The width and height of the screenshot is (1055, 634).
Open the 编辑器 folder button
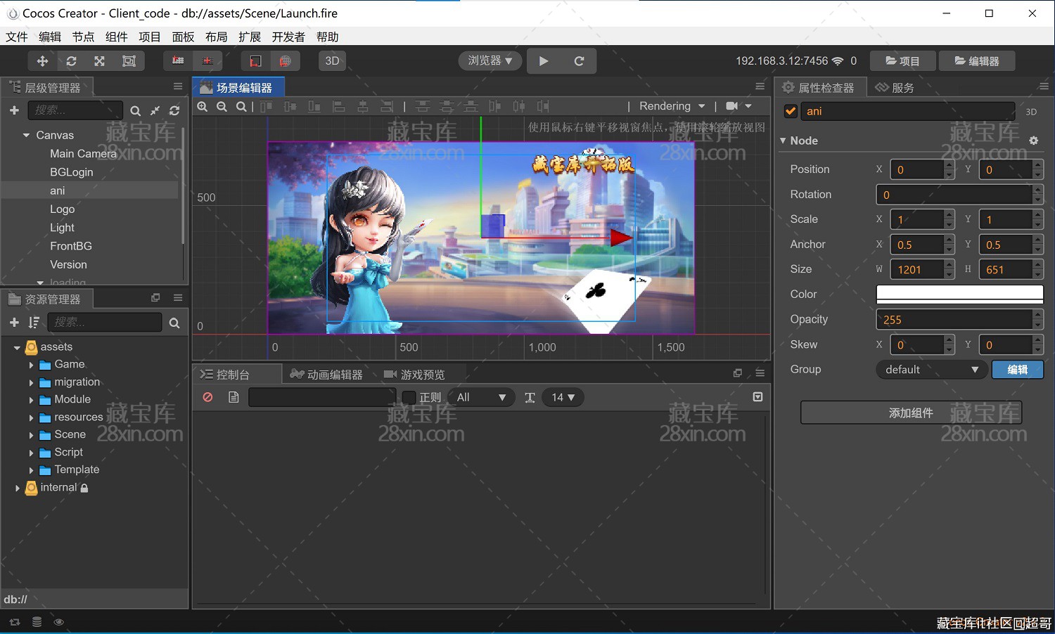[977, 61]
